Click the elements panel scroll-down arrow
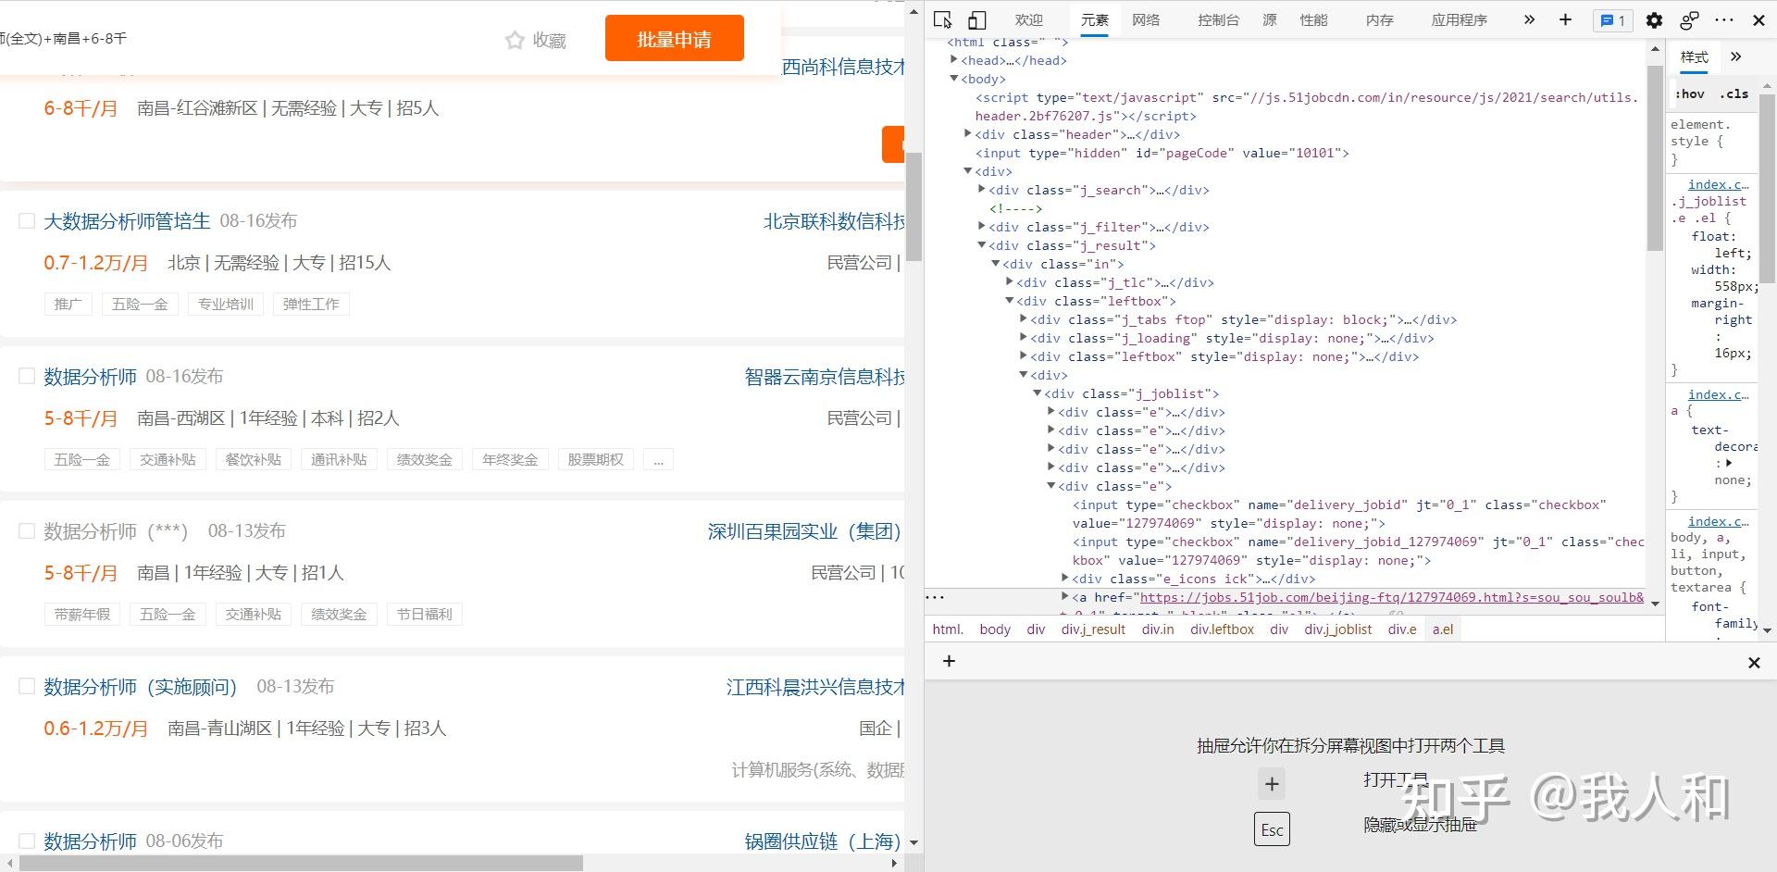The image size is (1777, 872). (x=1655, y=604)
